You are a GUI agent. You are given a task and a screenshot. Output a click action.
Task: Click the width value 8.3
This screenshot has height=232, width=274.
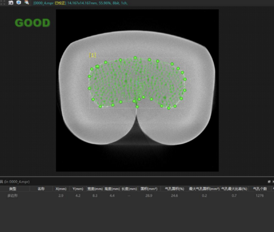click(95, 196)
